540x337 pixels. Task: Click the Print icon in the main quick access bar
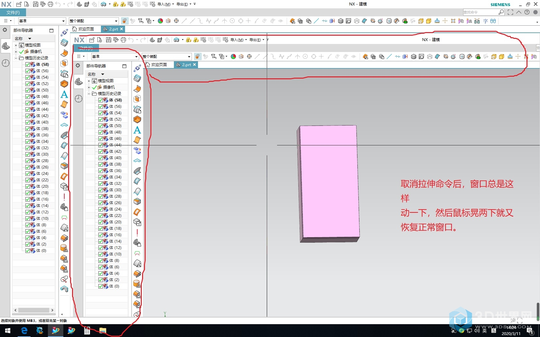50,4
